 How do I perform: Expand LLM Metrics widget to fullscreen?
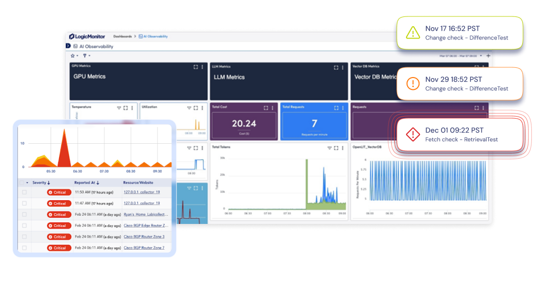click(336, 68)
